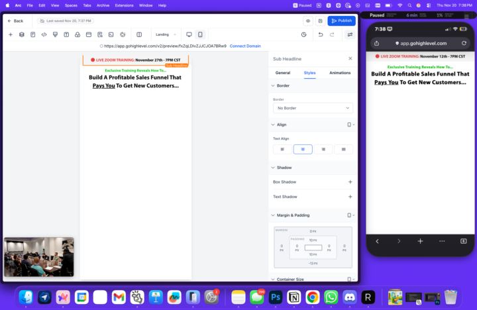Add a Text Shadow
Image resolution: width=477 pixels, height=310 pixels.
point(350,197)
